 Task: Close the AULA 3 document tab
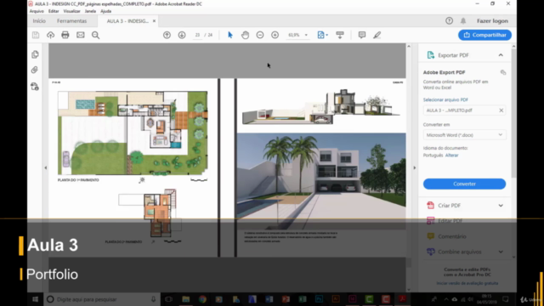(154, 21)
